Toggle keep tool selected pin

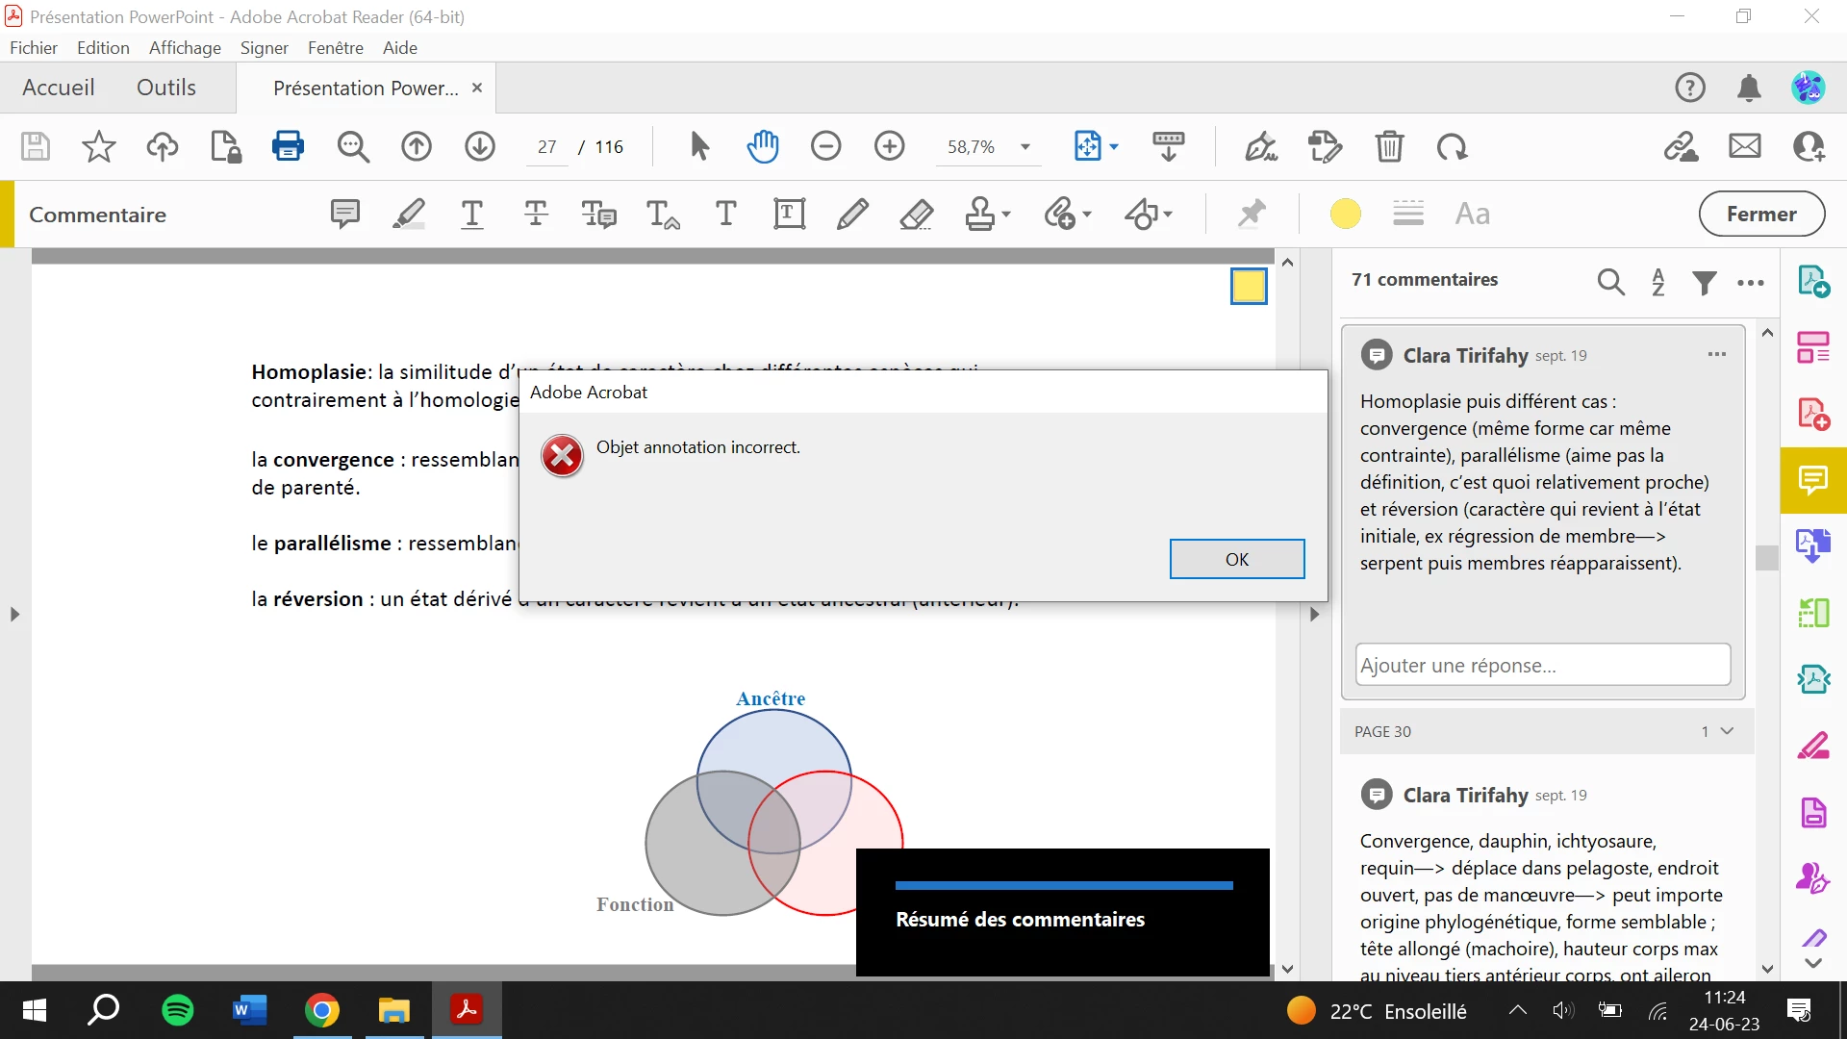pyautogui.click(x=1252, y=214)
